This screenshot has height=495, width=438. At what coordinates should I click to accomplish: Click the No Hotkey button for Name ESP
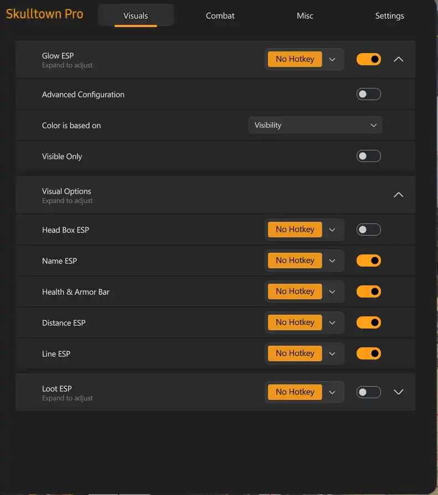(x=295, y=260)
